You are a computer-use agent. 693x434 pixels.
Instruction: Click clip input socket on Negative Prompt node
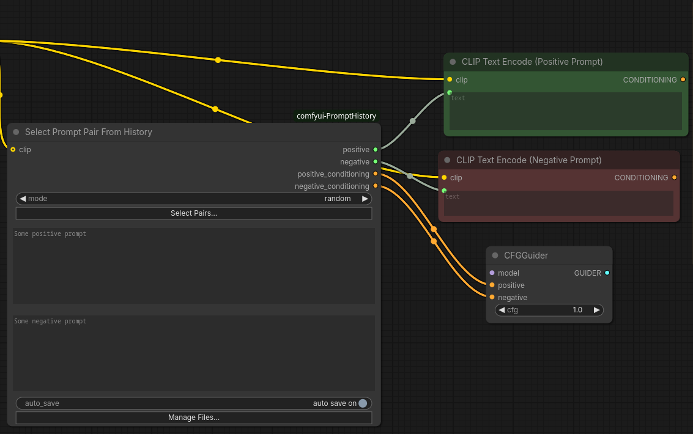tap(444, 177)
